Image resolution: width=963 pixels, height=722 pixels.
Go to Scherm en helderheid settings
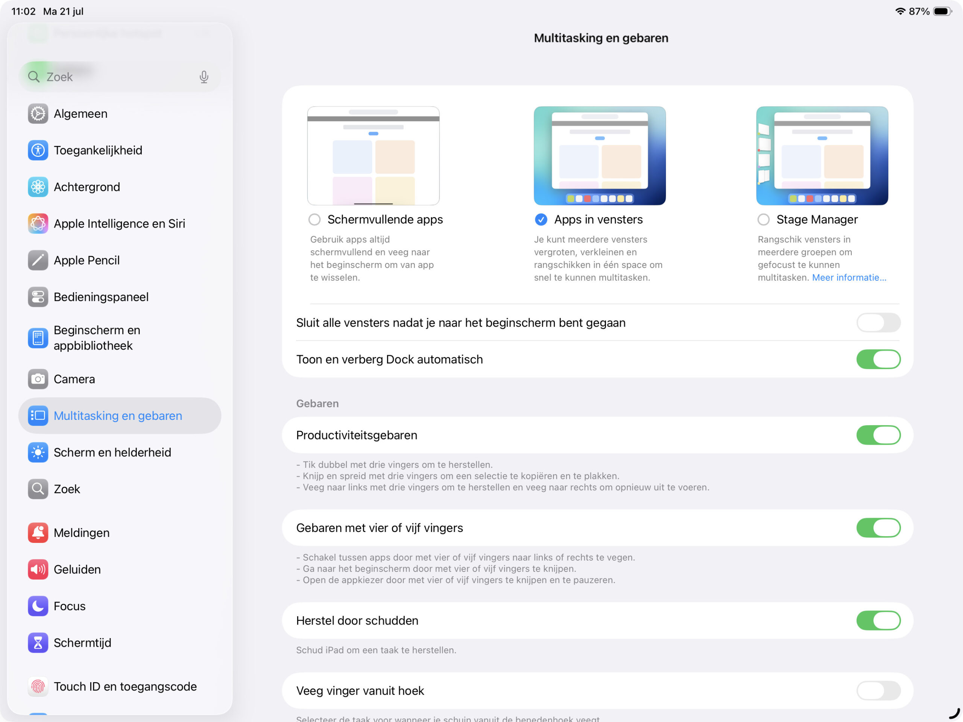click(112, 453)
